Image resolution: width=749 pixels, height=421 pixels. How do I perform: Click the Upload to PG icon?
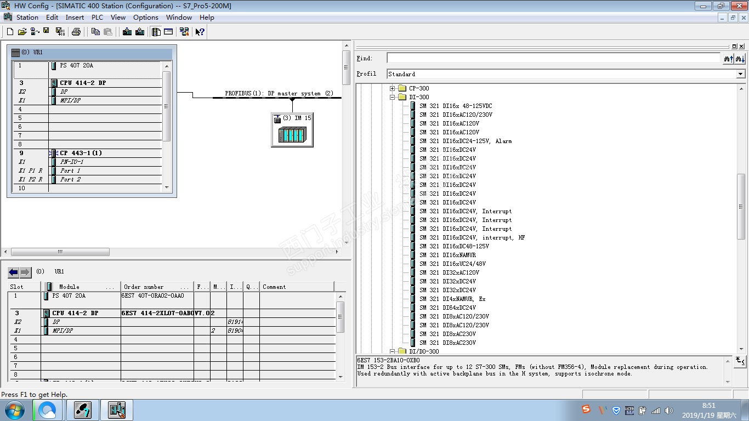pos(140,32)
